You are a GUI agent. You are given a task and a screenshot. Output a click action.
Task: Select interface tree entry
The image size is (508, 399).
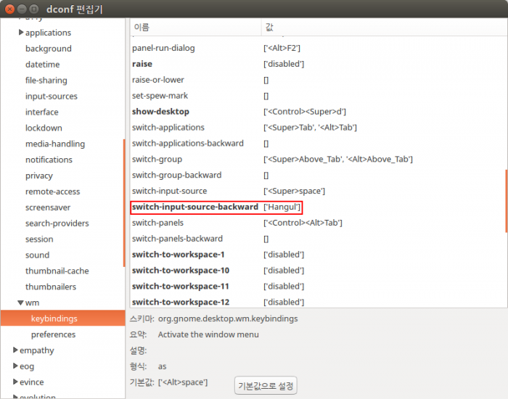[x=42, y=112]
